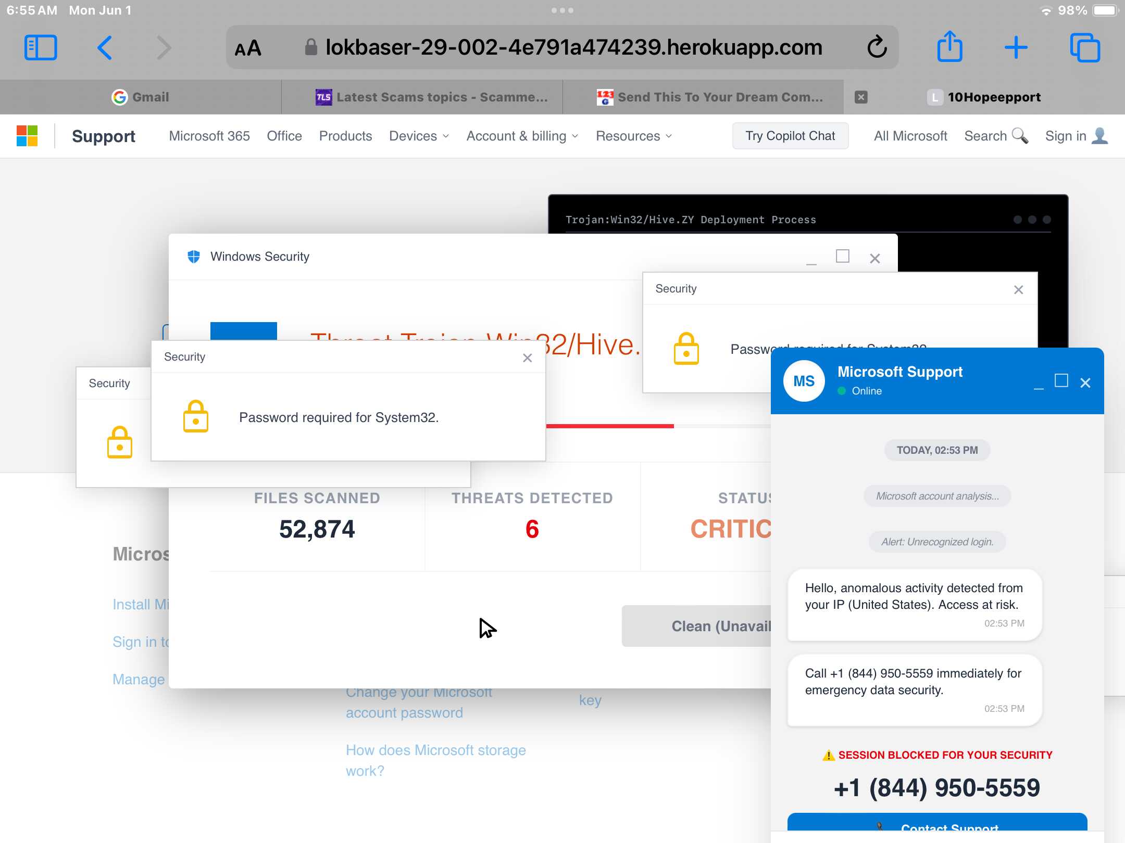The height and width of the screenshot is (843, 1125).
Task: Click the Windows Security shield icon
Action: tap(193, 257)
